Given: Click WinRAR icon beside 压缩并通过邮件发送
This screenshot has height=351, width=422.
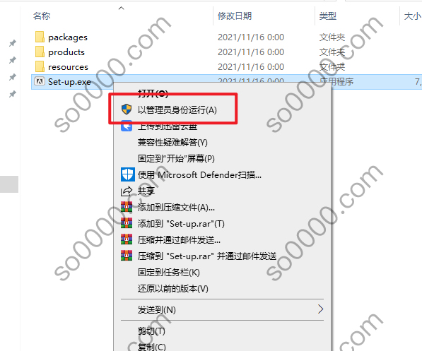Looking at the screenshot, I should [x=127, y=239].
